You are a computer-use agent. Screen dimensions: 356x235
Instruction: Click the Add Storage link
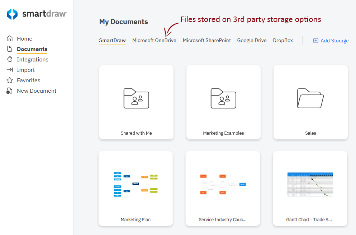334,41
